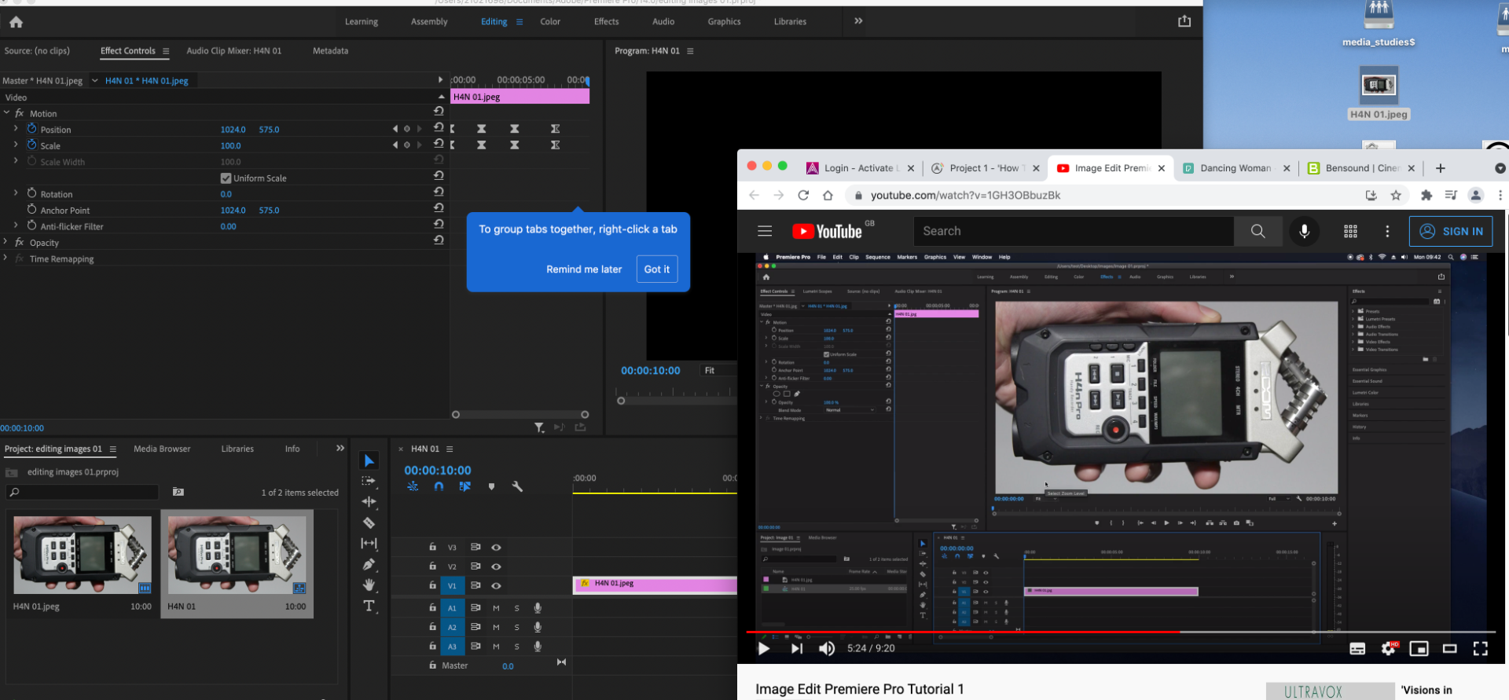Screen dimensions: 1509x700
Task: Open Audio Clip Mixer tab
Action: 233,51
